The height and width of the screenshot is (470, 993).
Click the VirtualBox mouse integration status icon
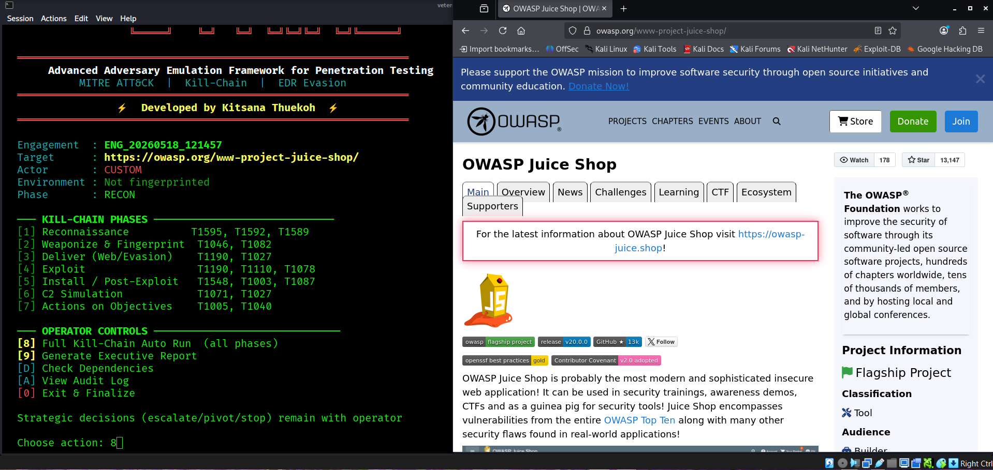click(x=941, y=463)
